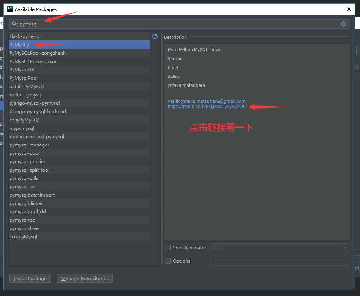360x296 pixels.
Task: Select bottle-pymysql package
Action: point(79,95)
